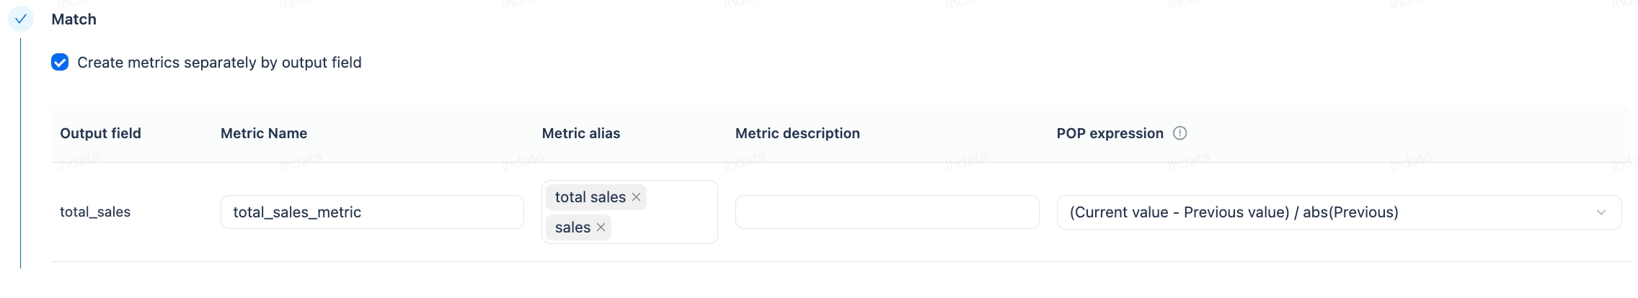Remove the 'total sales' alias tag
This screenshot has height=298, width=1638.
(x=636, y=197)
